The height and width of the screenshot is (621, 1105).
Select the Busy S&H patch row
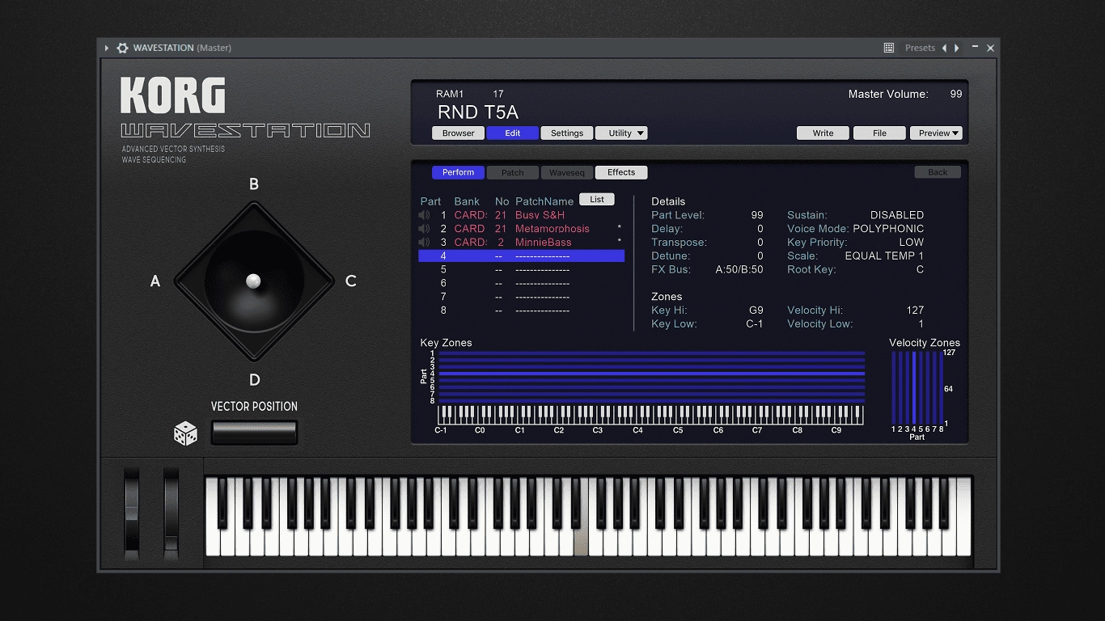522,215
